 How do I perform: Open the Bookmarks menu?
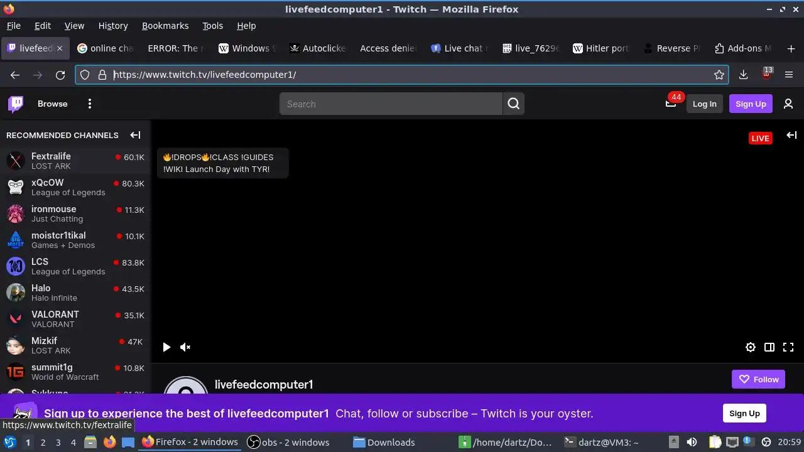(x=165, y=26)
